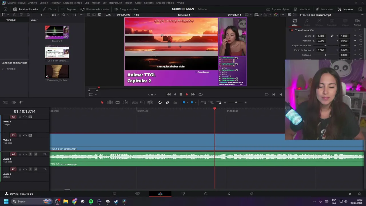
Task: Toggle Zoom X/Y link chain icon
Action: pyautogui.click(x=332, y=36)
